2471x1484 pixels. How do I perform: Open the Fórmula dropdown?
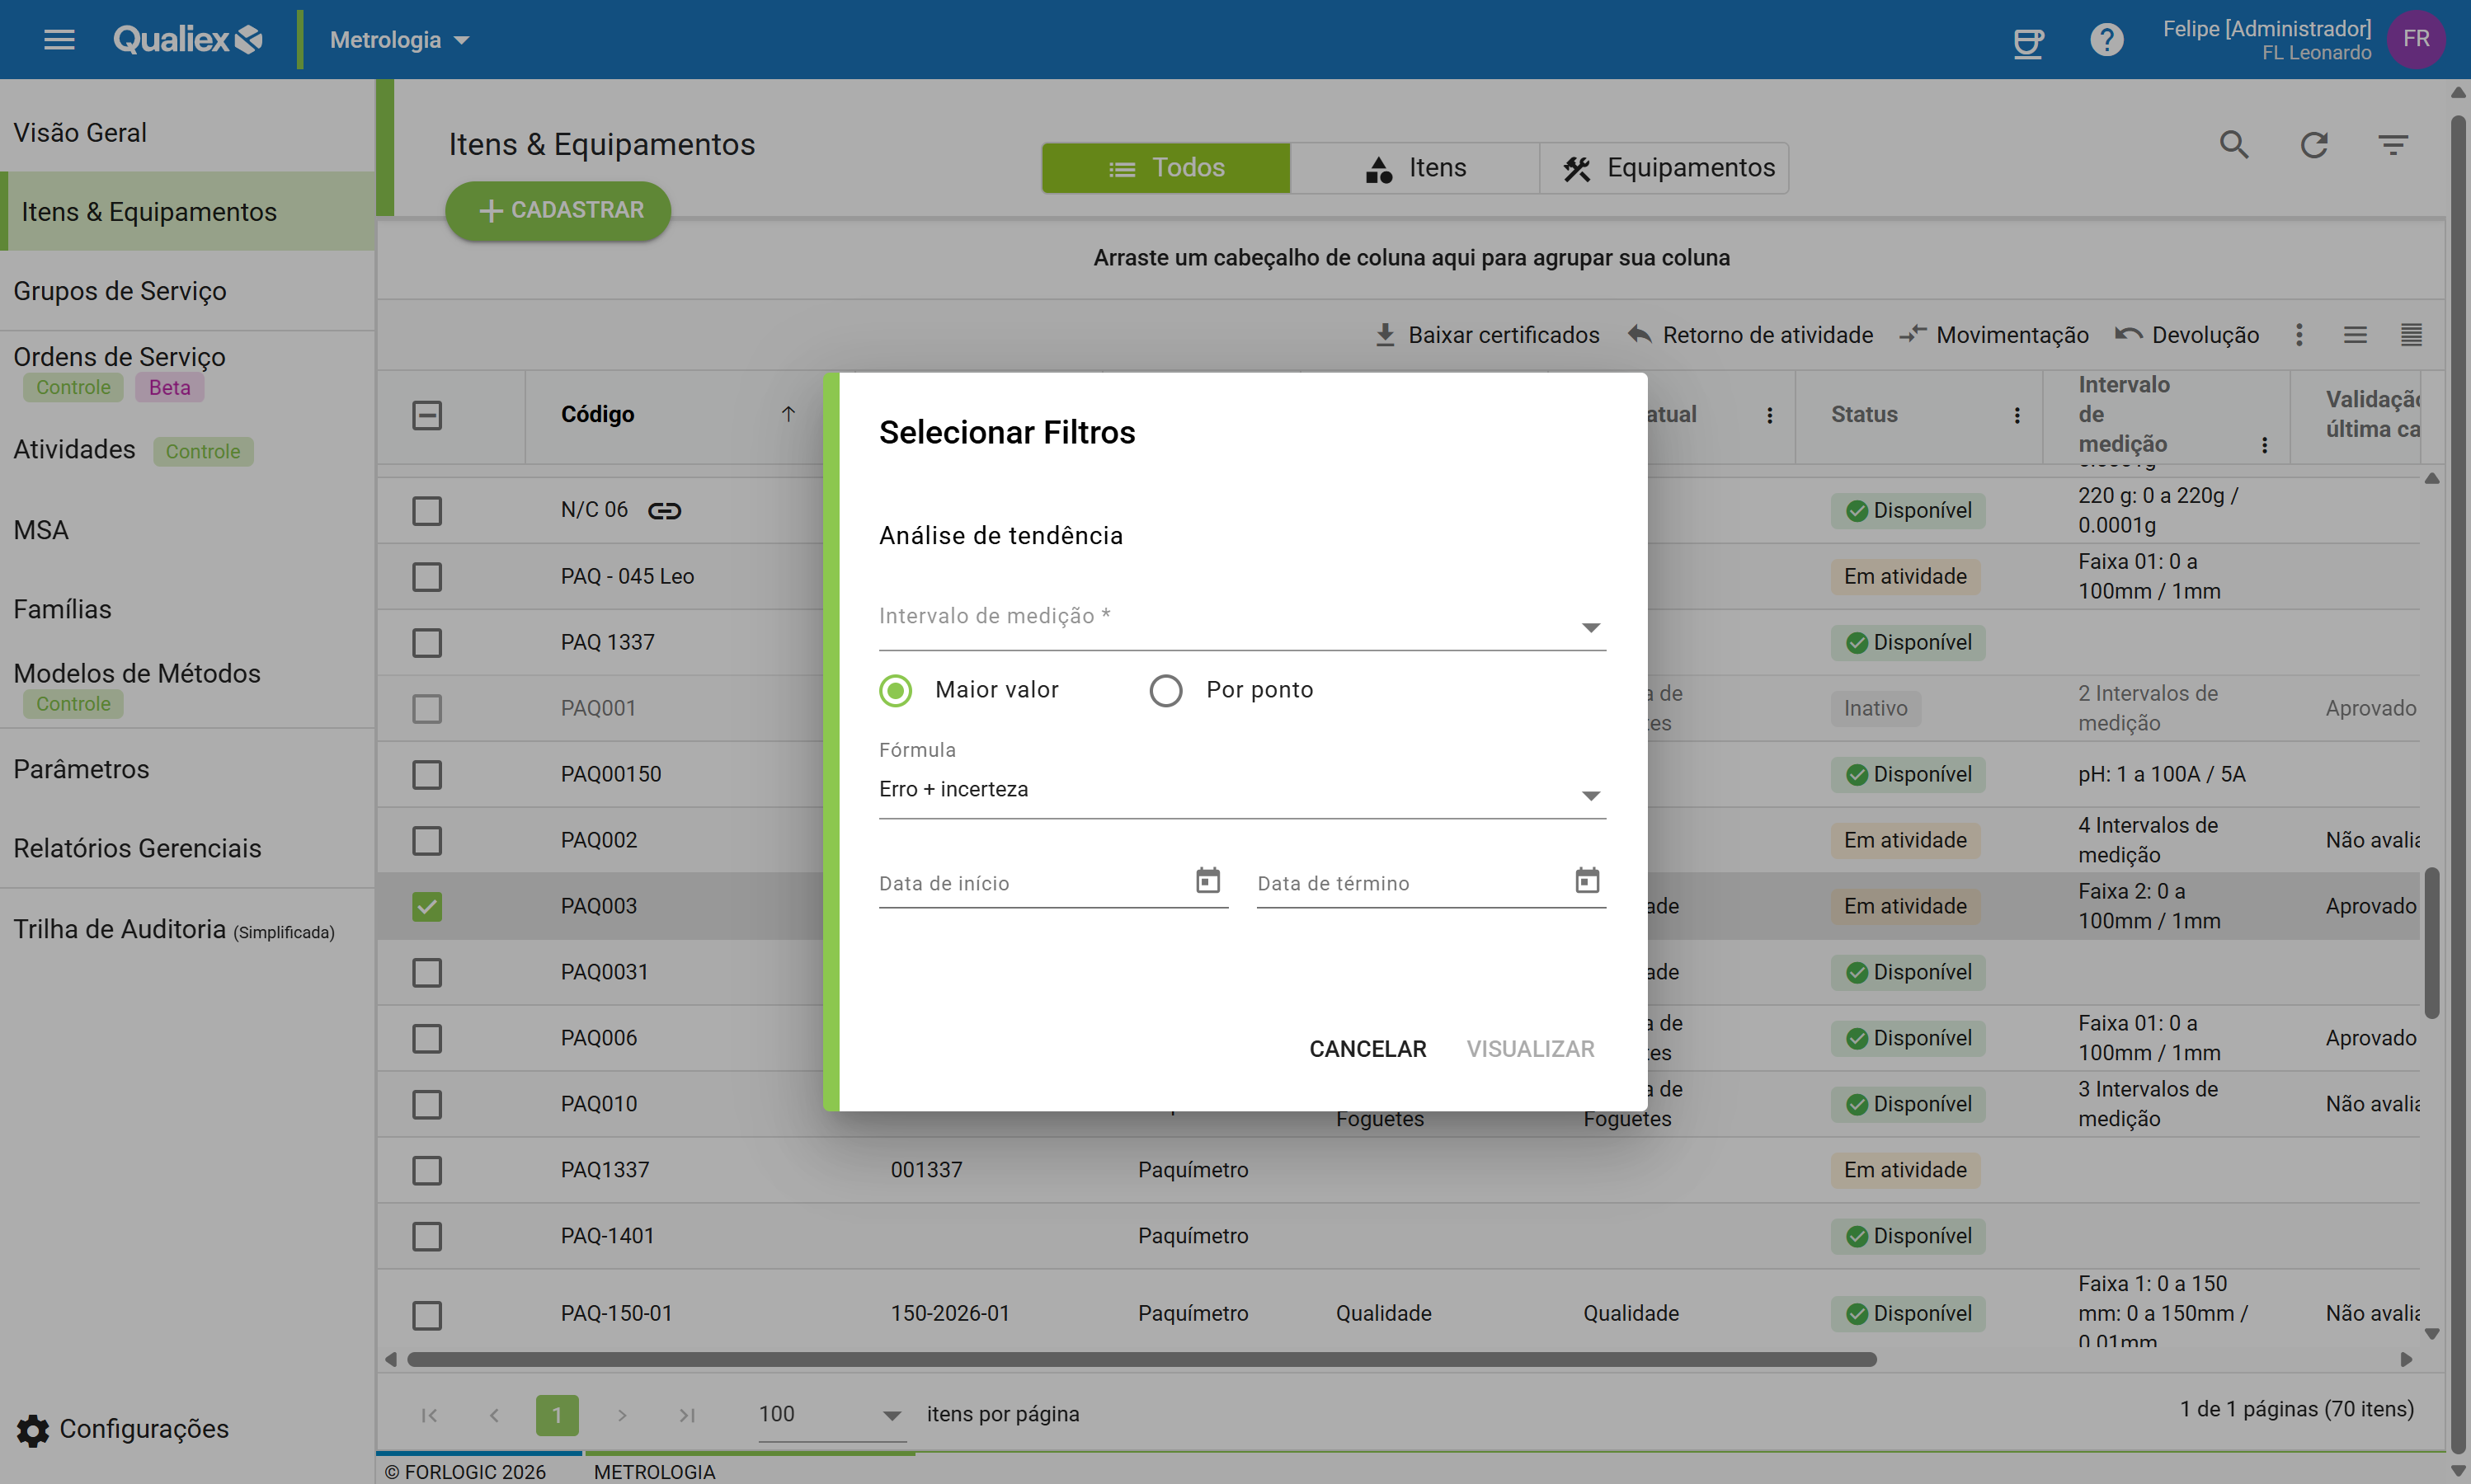coord(1242,790)
